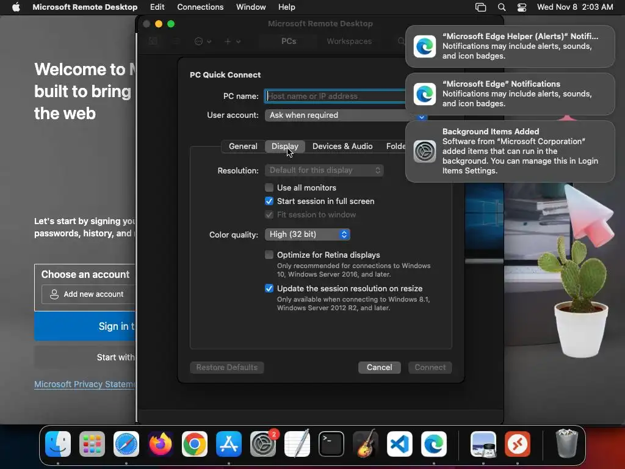Toggle Fit session to window checkbox
This screenshot has width=625, height=469.
(269, 214)
